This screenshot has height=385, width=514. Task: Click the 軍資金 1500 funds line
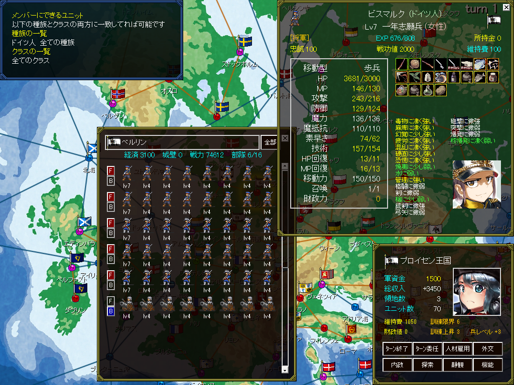(x=413, y=279)
